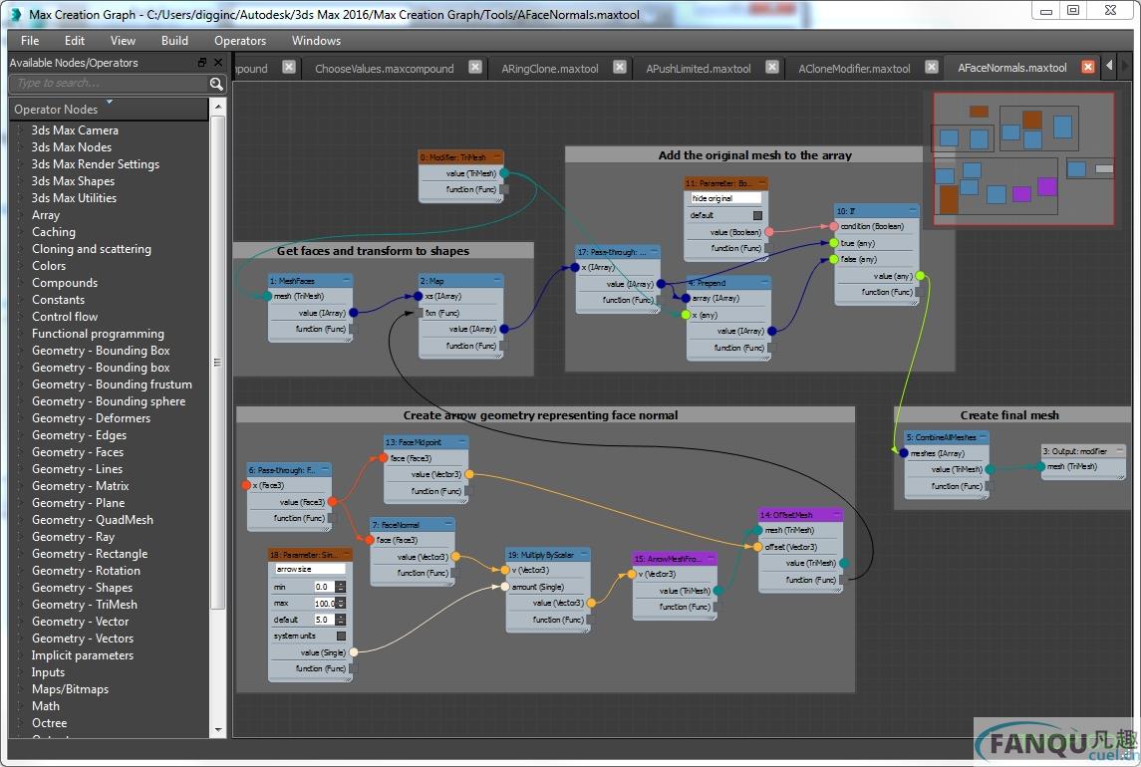
Task: Click value (any) output port on If node
Action: coord(920,276)
